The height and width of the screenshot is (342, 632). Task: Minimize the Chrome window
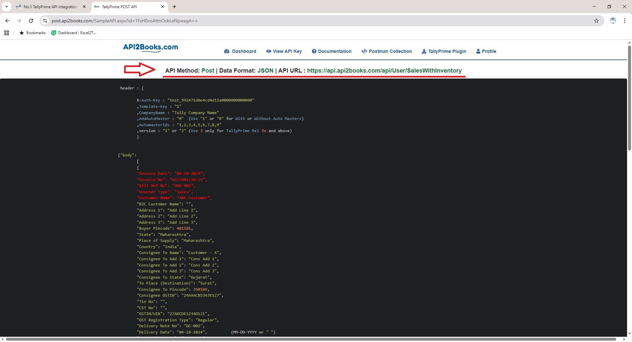(594, 7)
